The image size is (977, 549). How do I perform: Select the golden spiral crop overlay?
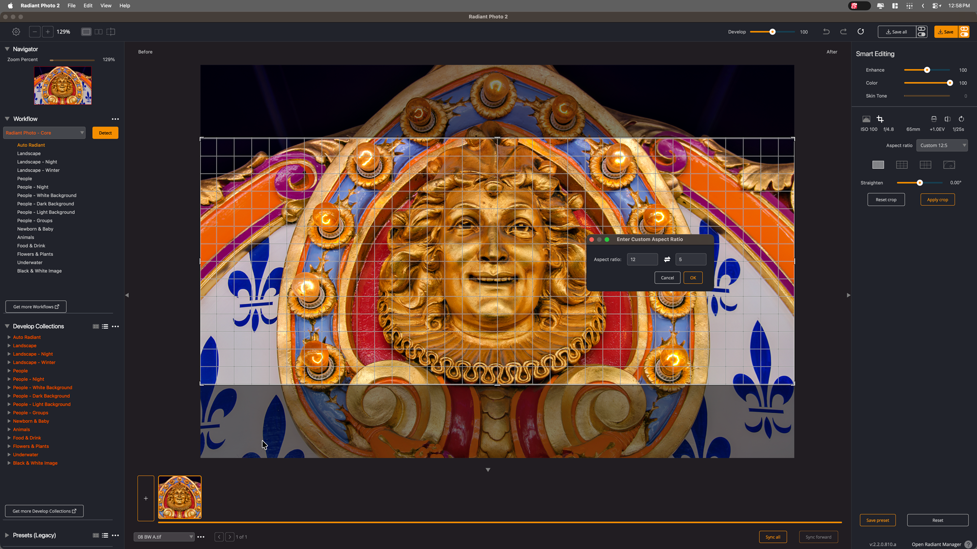point(949,165)
